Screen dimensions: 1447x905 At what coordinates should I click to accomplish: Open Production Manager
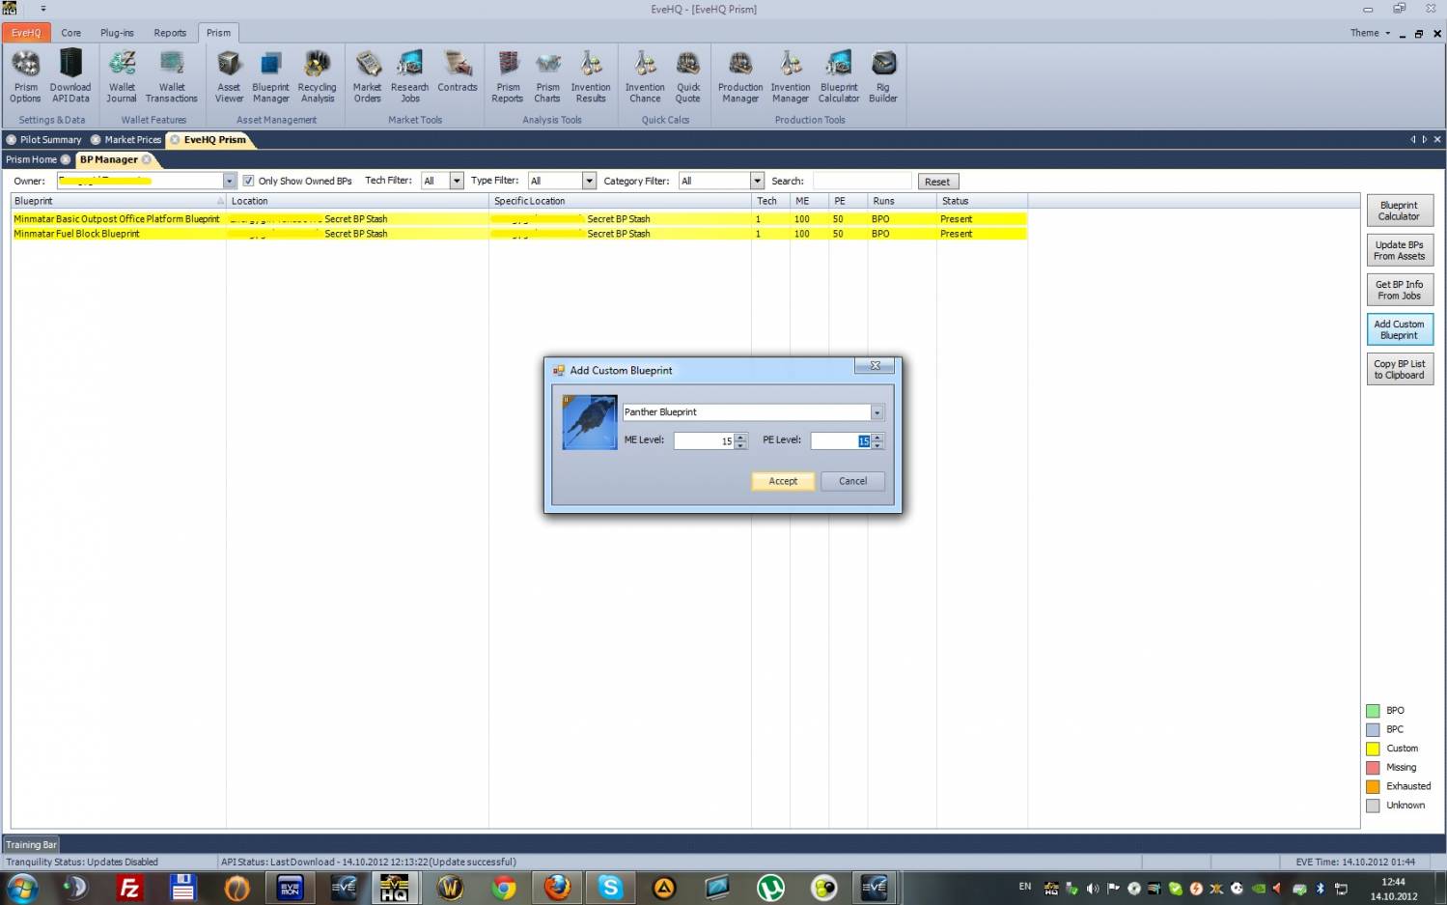pyautogui.click(x=740, y=76)
